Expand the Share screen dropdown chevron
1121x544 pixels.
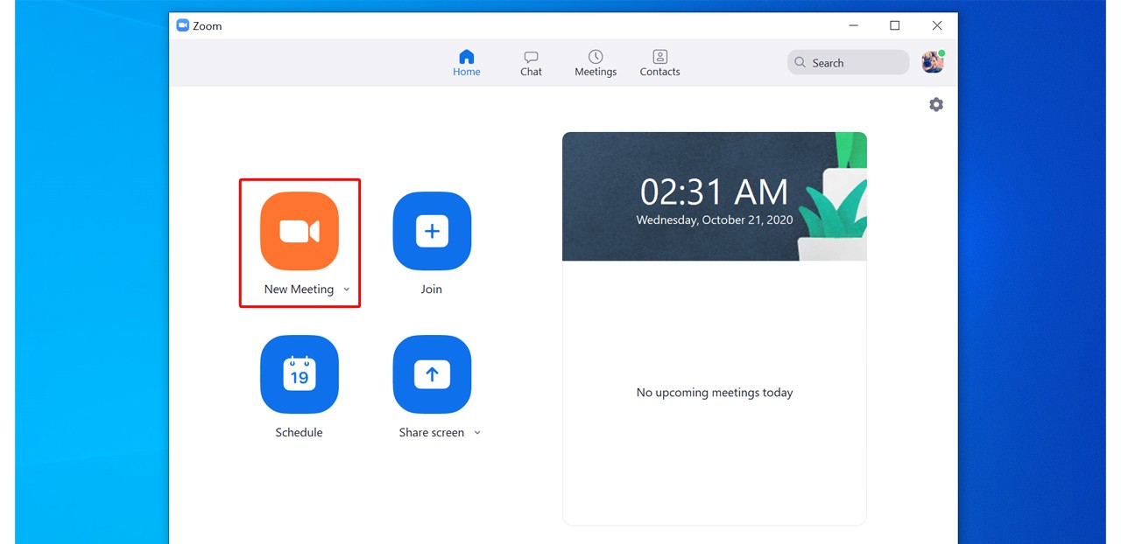tap(477, 432)
